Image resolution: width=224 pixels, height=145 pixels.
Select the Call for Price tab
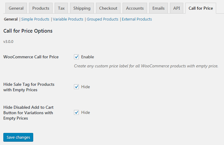tap(201, 8)
